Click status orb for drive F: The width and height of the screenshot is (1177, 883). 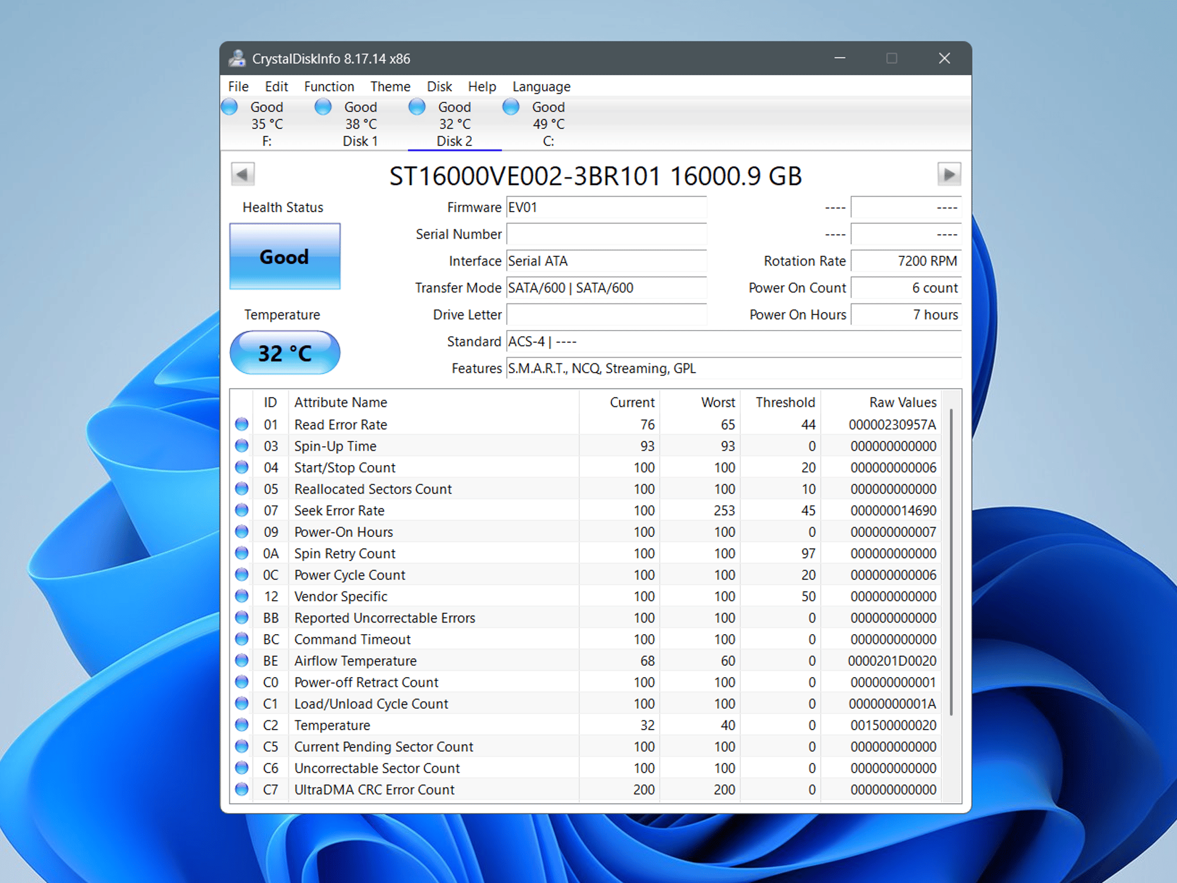pyautogui.click(x=230, y=107)
